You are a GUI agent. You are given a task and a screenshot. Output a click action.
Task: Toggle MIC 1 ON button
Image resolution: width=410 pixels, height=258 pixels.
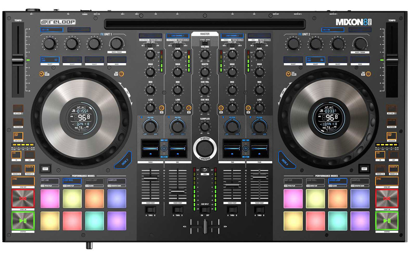[x=52, y=30]
